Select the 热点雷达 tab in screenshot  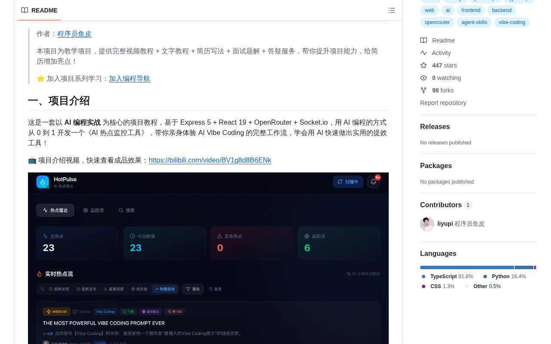pos(55,210)
